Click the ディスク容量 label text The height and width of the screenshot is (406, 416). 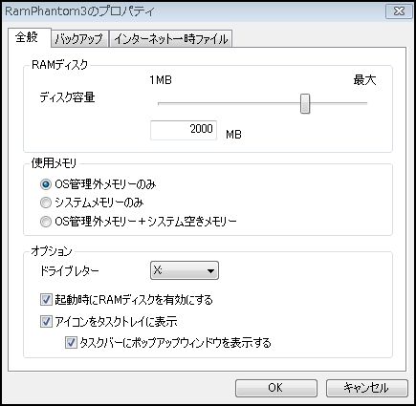67,97
